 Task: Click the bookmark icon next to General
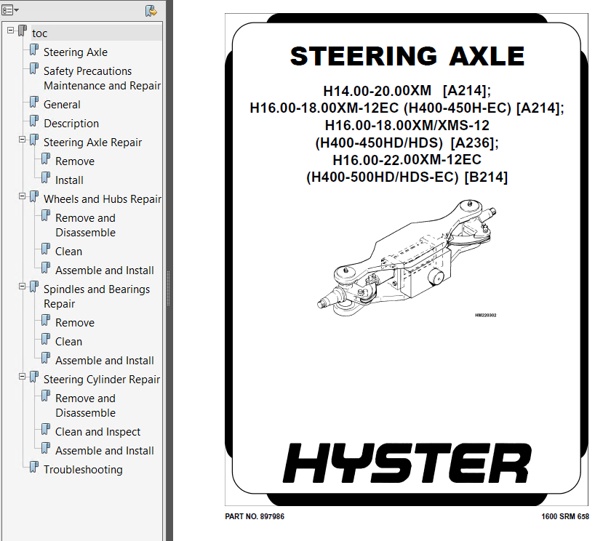pyautogui.click(x=34, y=102)
